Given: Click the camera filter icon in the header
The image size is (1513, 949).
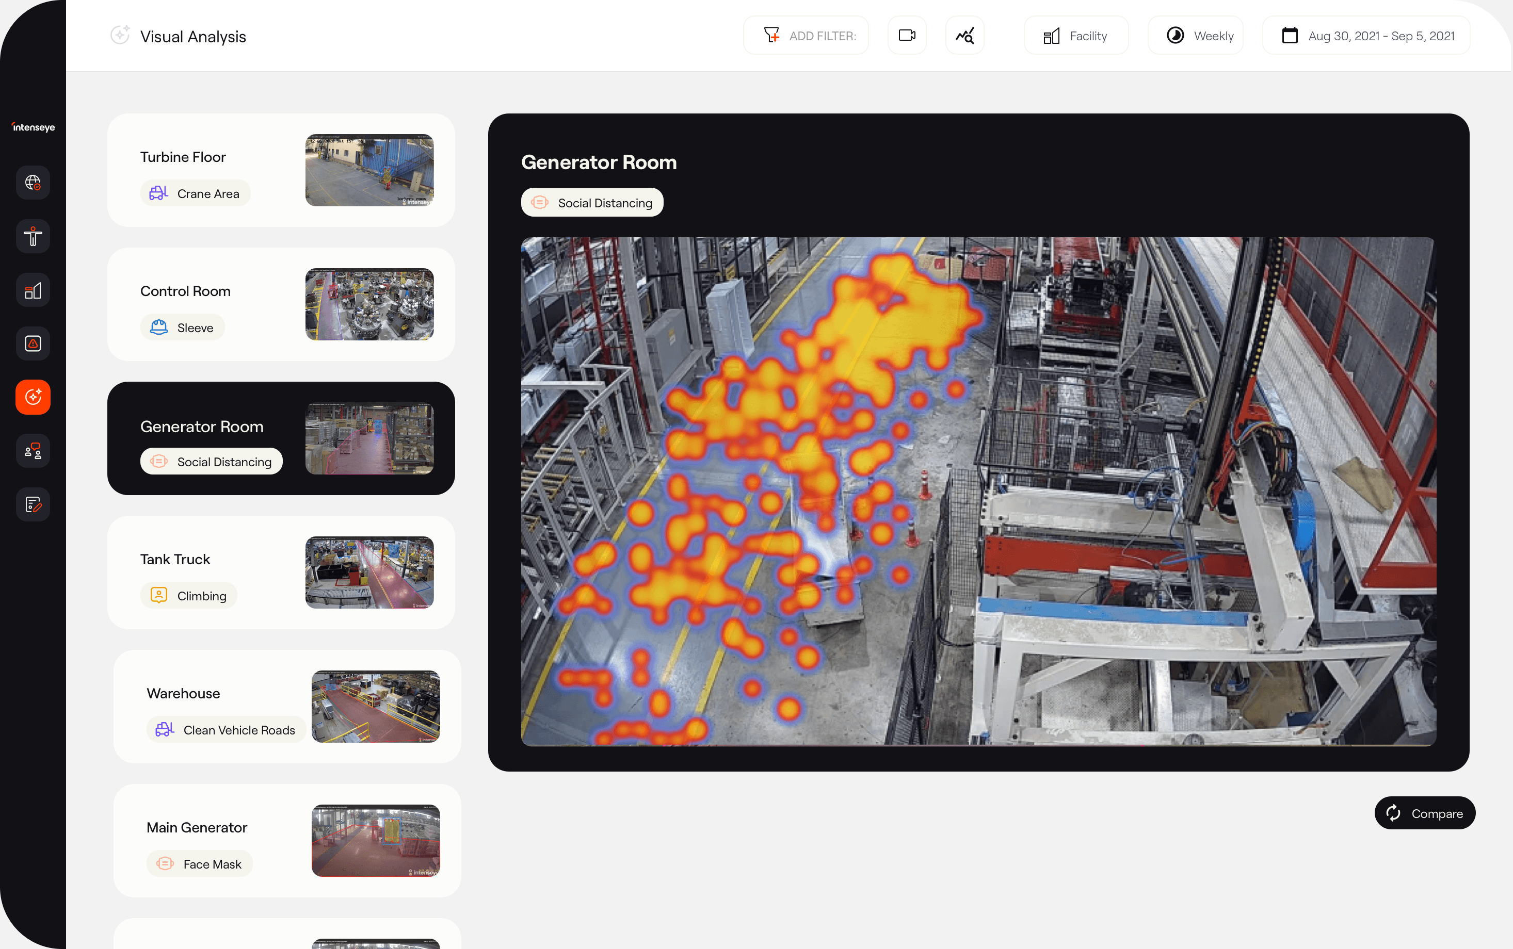Looking at the screenshot, I should coord(907,36).
